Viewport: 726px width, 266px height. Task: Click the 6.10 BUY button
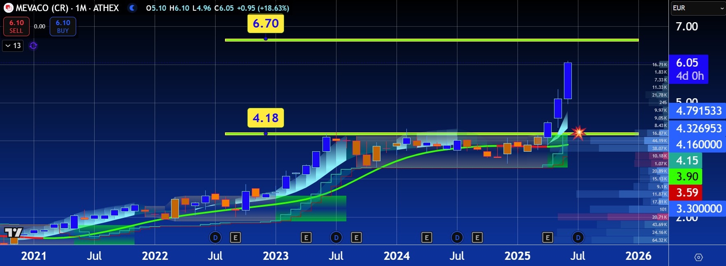coord(63,26)
